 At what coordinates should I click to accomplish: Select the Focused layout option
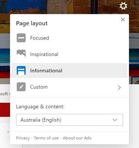tap(69, 38)
